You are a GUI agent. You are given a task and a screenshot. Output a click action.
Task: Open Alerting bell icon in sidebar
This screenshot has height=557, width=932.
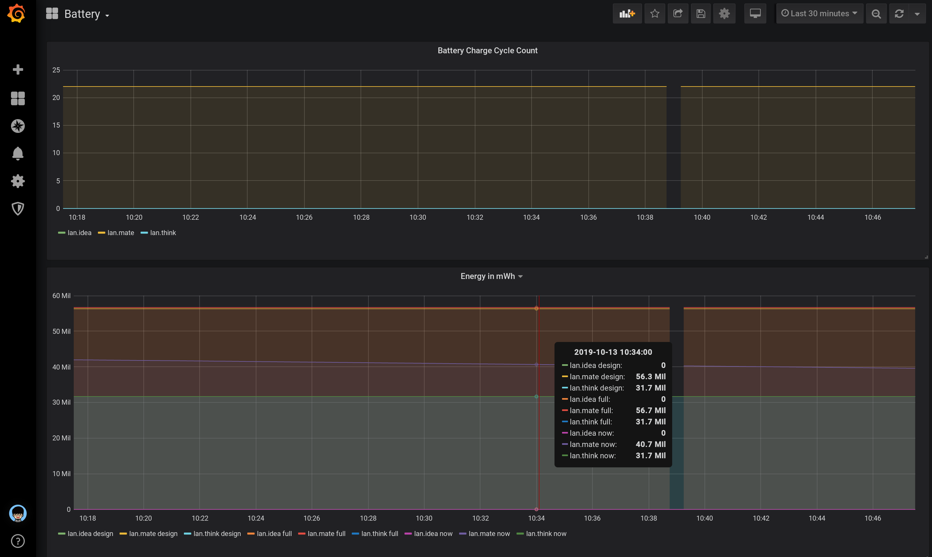(x=18, y=154)
